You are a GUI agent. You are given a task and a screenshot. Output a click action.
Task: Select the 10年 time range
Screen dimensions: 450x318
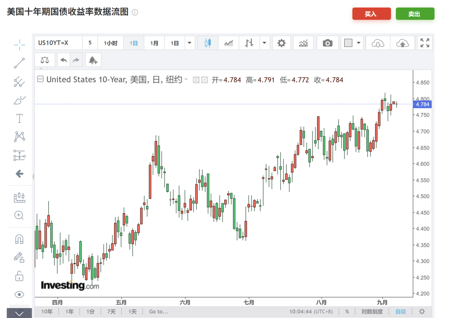(x=47, y=312)
